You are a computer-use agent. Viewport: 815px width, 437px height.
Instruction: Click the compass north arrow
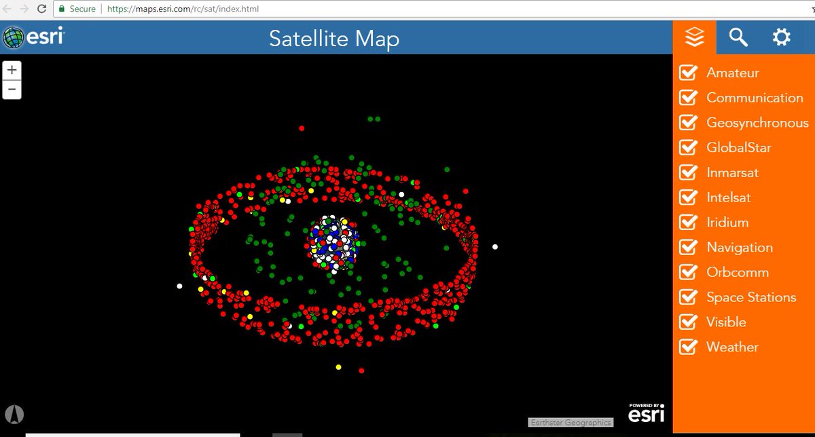click(14, 413)
